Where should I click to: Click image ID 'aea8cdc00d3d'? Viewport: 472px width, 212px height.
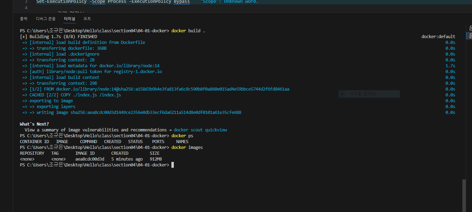coord(90,159)
